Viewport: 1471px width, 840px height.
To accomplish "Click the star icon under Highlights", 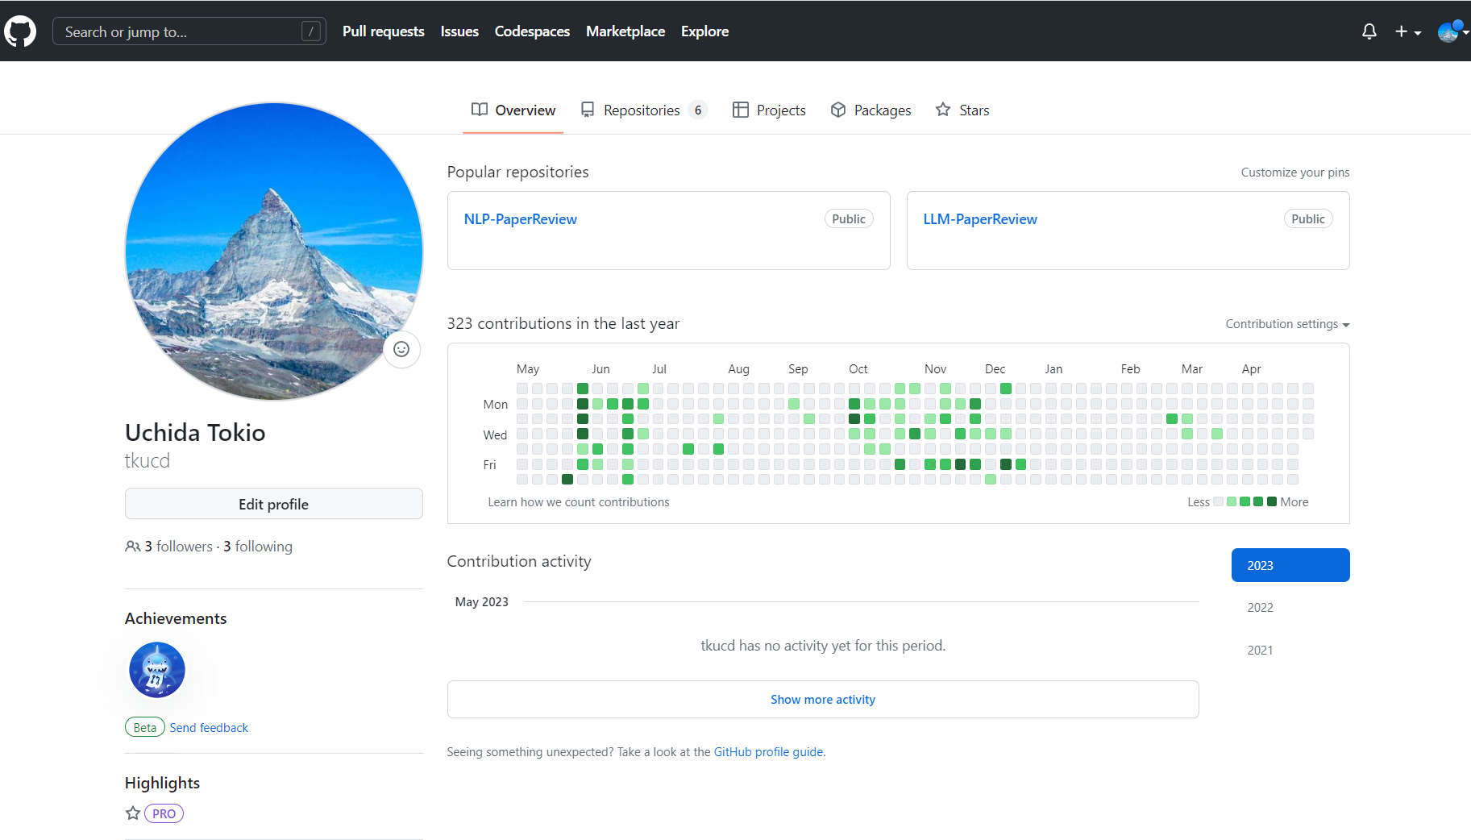I will (133, 813).
